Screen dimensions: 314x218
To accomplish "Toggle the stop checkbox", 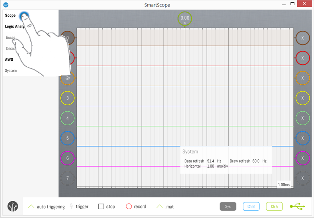I will click(101, 206).
